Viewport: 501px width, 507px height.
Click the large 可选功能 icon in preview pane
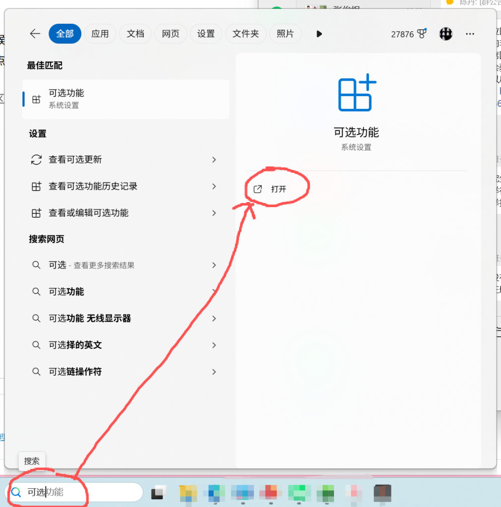[x=357, y=93]
